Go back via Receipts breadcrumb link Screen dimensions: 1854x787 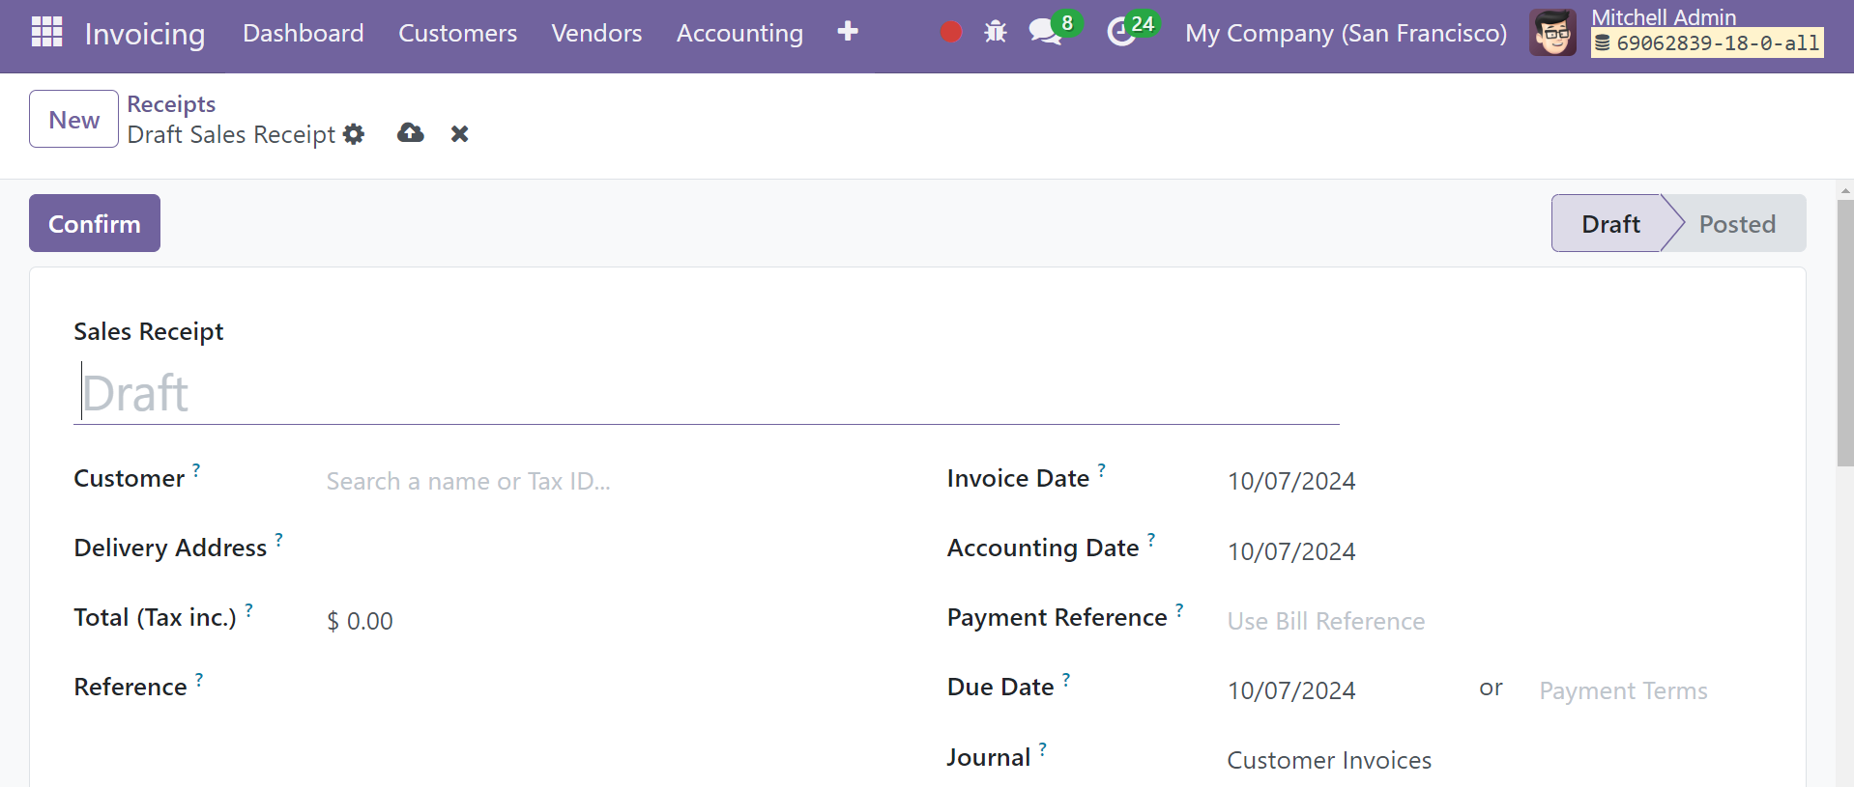pyautogui.click(x=171, y=103)
